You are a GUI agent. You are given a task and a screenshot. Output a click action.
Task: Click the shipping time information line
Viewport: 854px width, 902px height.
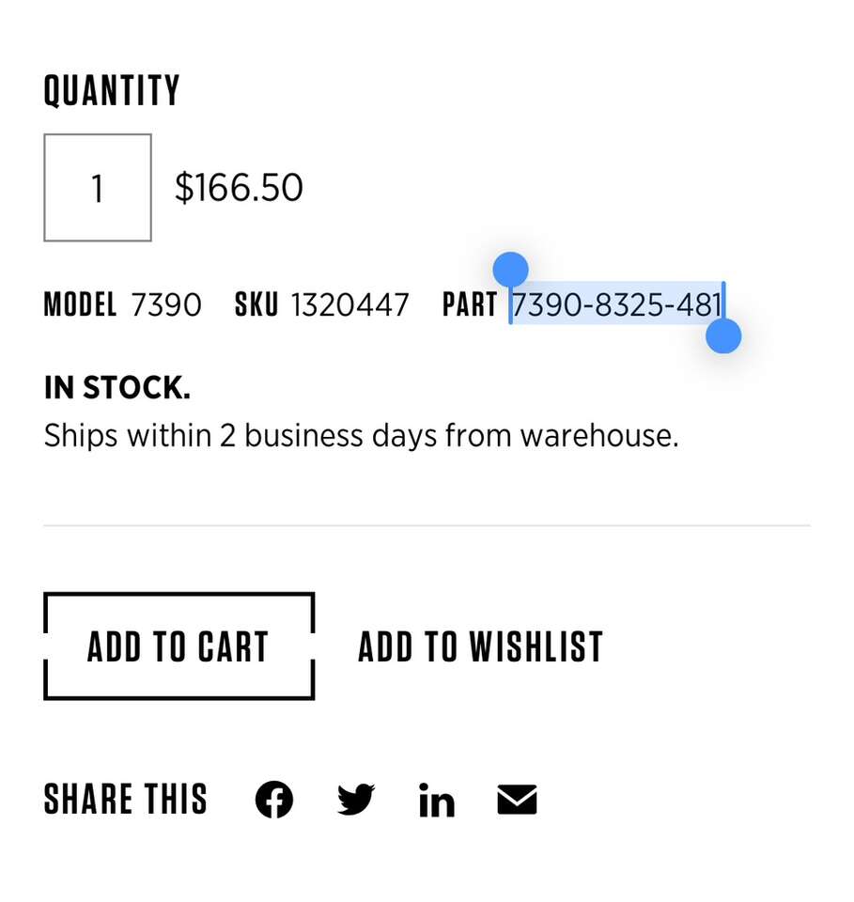tap(361, 436)
